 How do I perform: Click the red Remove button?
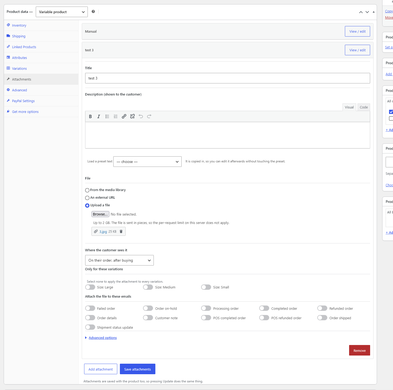(360, 350)
